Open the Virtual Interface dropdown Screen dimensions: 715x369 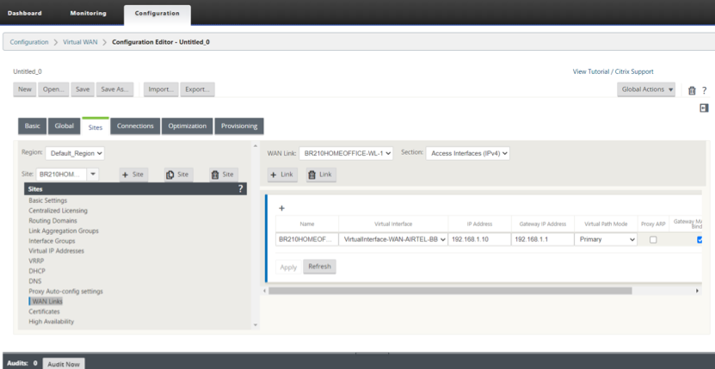coord(393,239)
